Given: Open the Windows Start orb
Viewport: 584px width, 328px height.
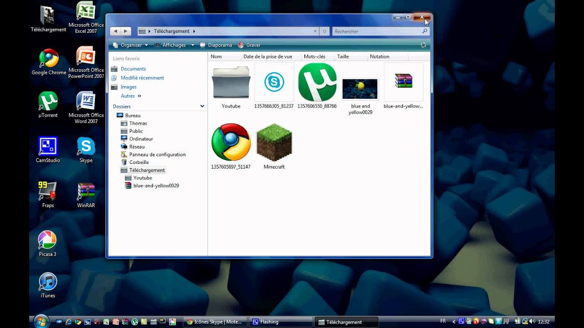Looking at the screenshot, I should [x=41, y=321].
